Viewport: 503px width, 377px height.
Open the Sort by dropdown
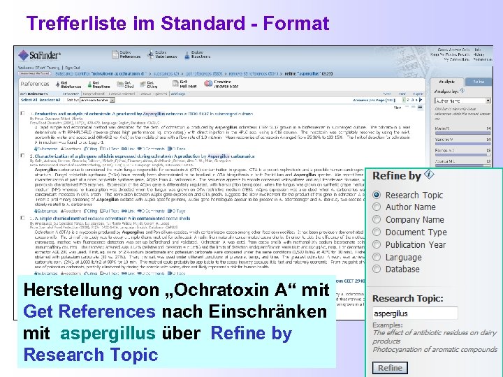coord(97,100)
